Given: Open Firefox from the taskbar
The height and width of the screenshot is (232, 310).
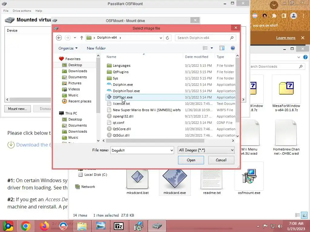Looking at the screenshot, I should (44, 226).
